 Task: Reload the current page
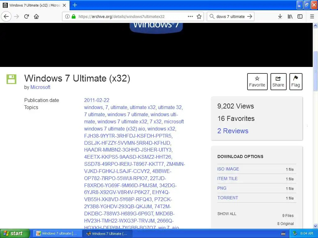(x=27, y=16)
